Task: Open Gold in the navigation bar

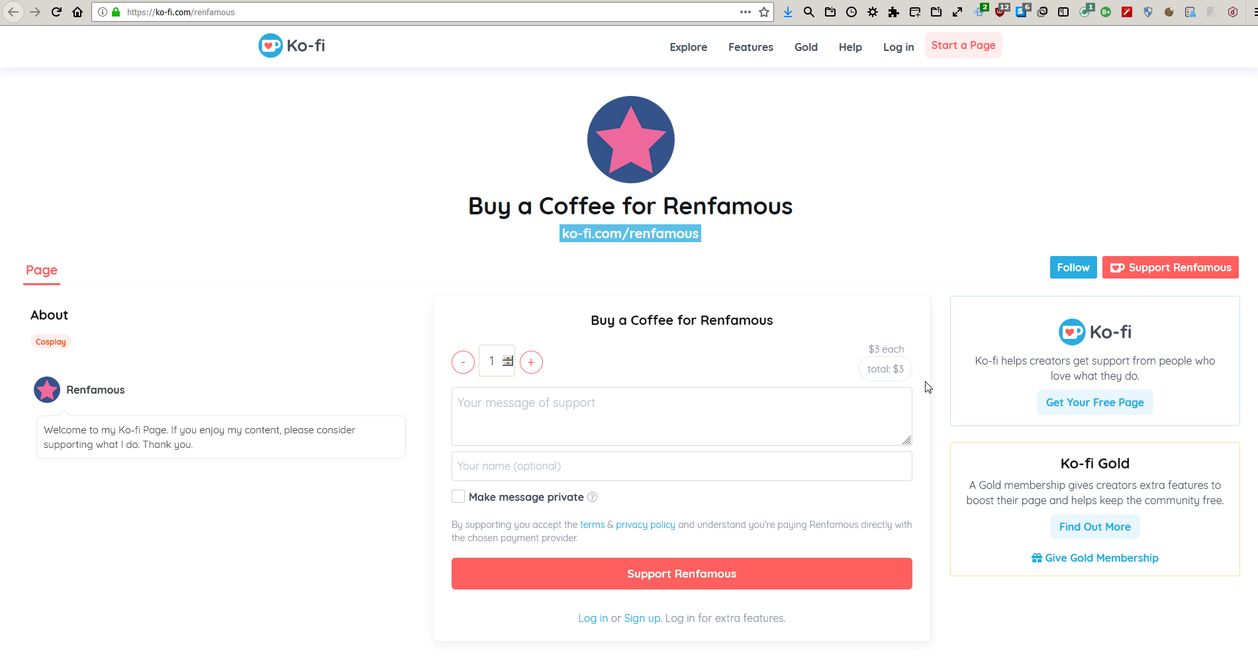Action: [806, 47]
